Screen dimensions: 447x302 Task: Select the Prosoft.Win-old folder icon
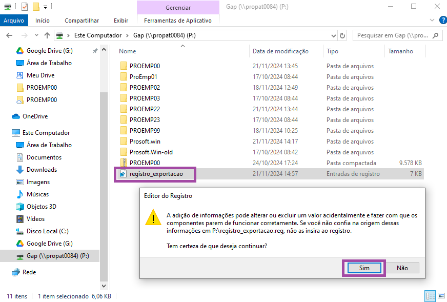pyautogui.click(x=124, y=152)
